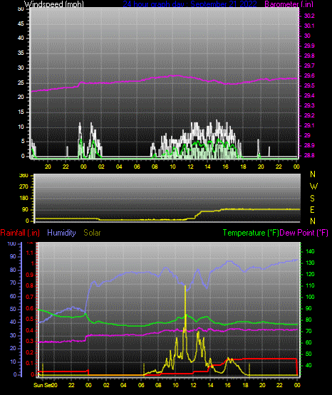Click the 'Humidity' legend label
This screenshot has width=332, height=395.
point(61,233)
